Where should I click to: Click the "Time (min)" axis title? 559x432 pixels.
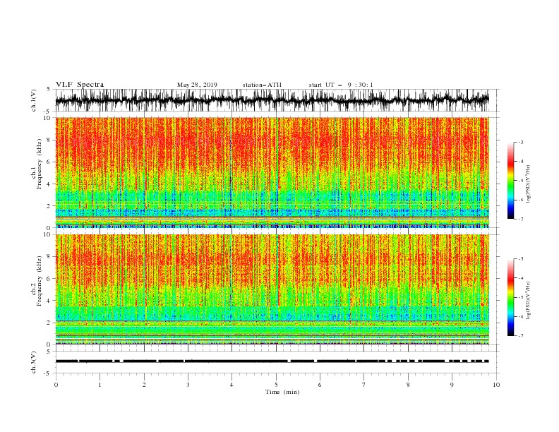tap(282, 392)
